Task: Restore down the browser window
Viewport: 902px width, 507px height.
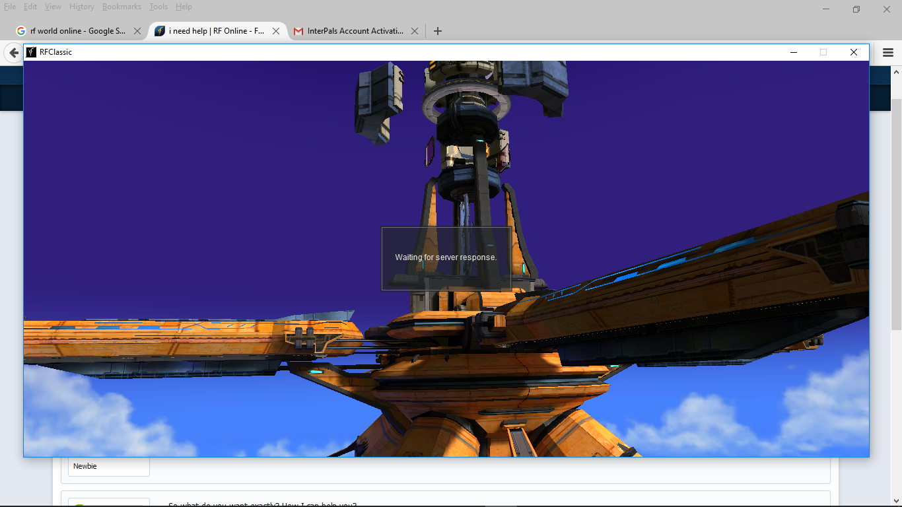Action: pyautogui.click(x=856, y=9)
